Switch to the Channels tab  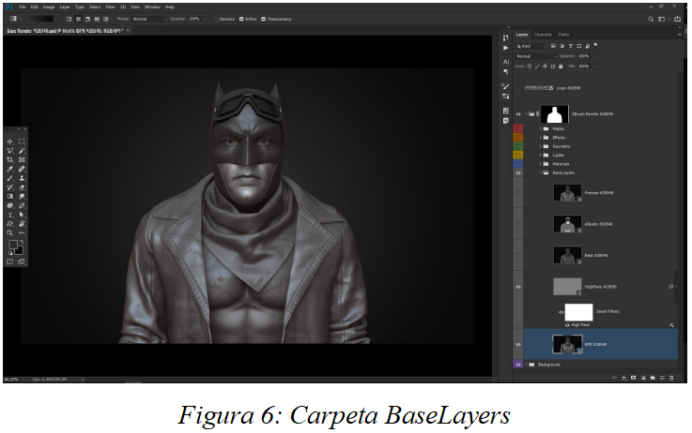pyautogui.click(x=543, y=35)
